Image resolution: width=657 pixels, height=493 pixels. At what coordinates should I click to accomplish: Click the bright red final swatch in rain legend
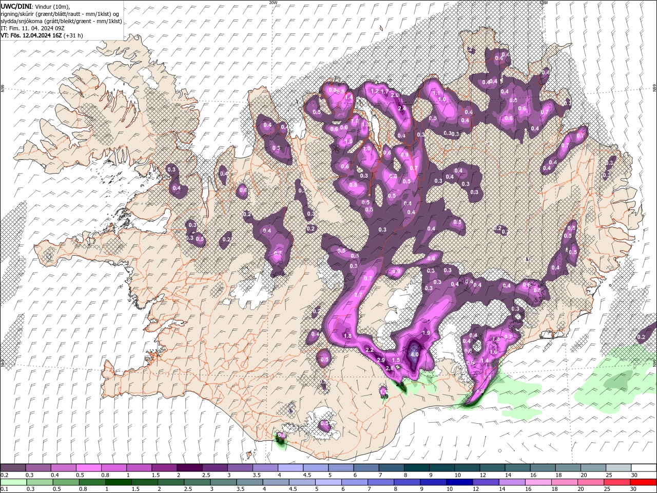pos(643,482)
